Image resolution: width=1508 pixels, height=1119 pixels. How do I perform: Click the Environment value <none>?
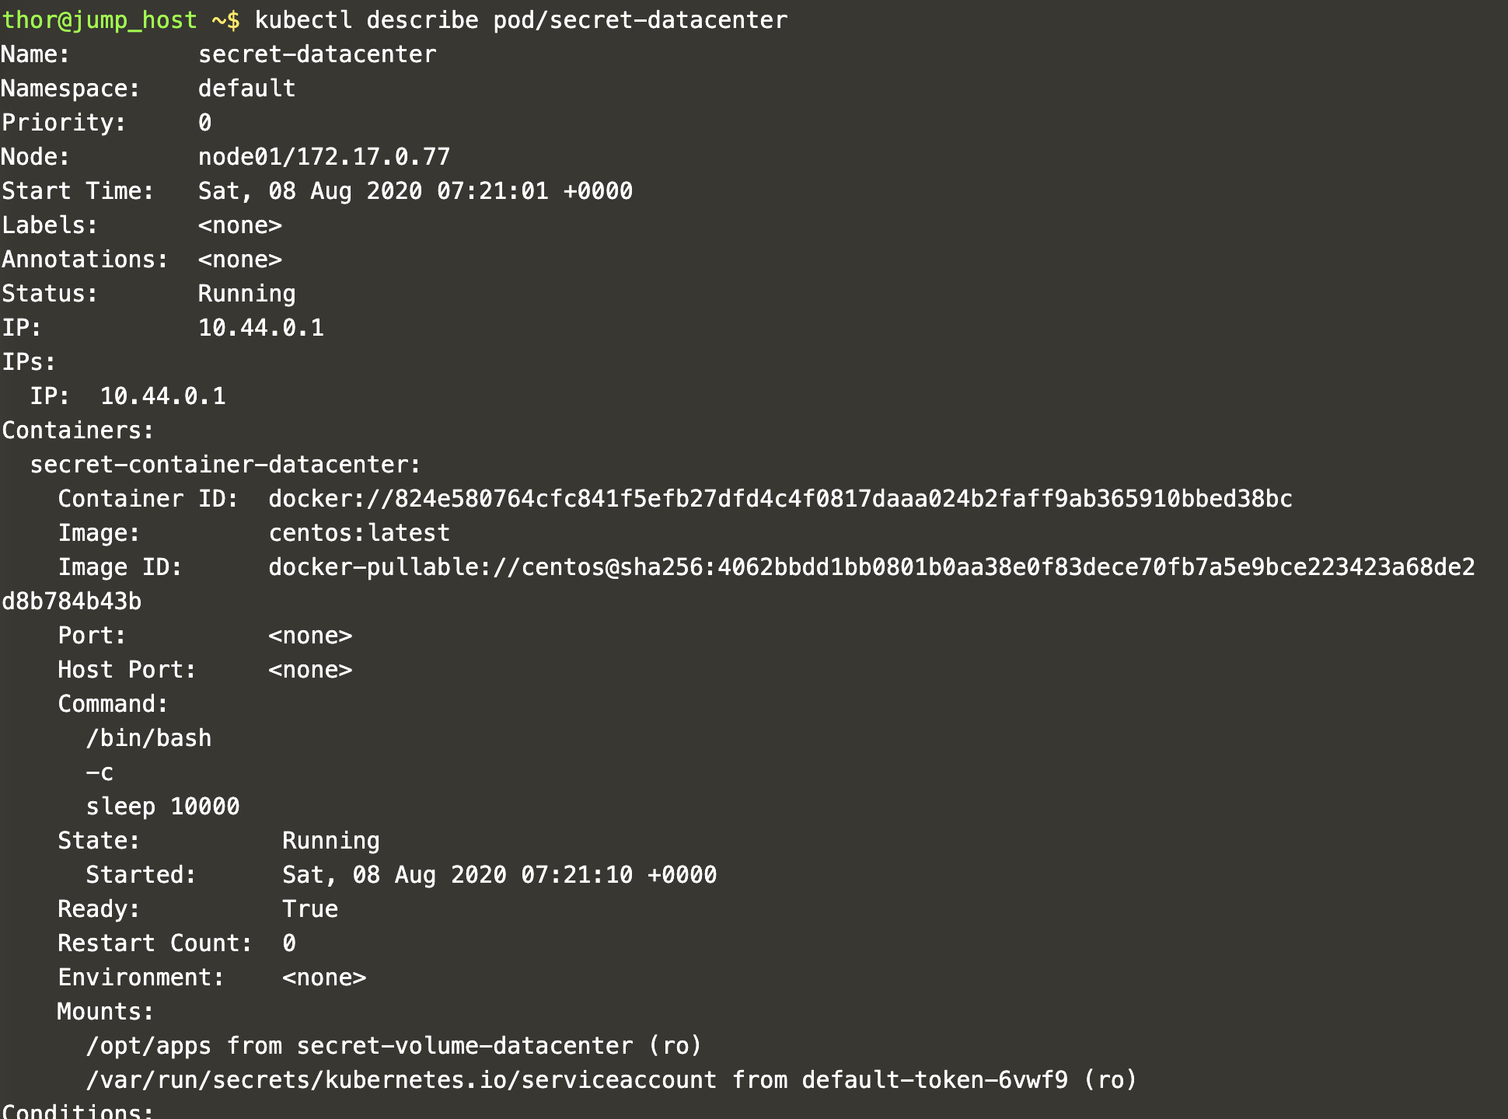pos(324,978)
